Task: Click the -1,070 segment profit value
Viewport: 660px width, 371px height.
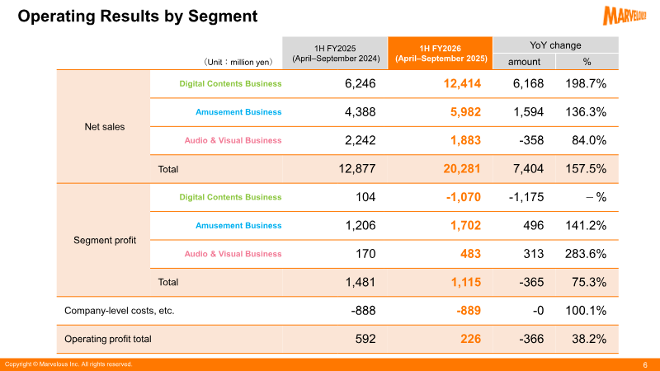Action: 463,197
